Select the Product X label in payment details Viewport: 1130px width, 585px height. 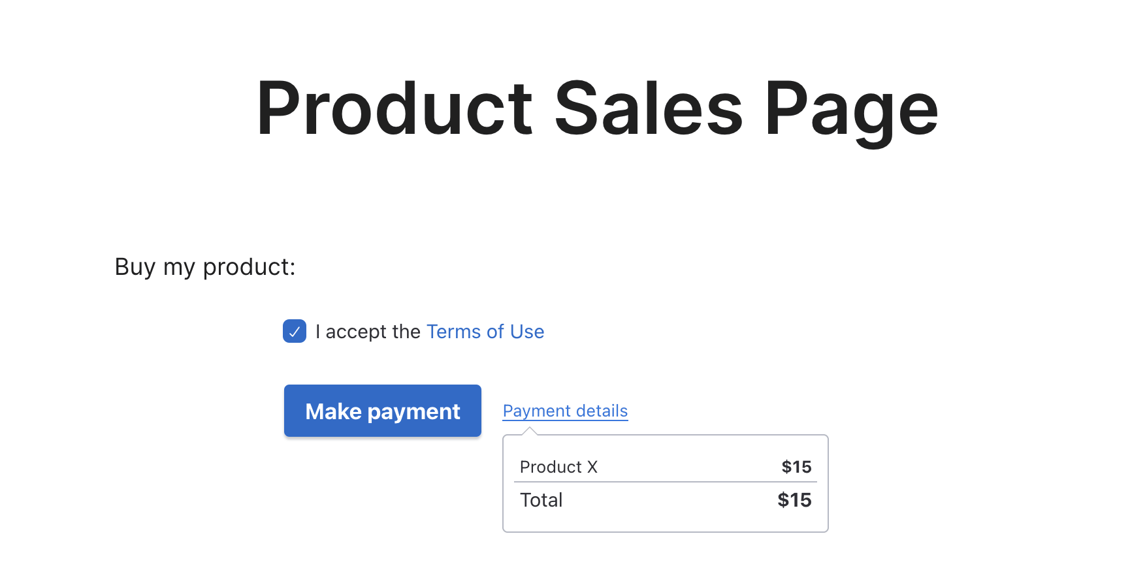click(x=558, y=467)
